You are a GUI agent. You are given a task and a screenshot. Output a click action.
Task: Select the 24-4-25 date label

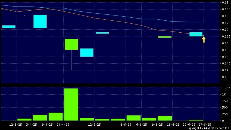[63, 125]
